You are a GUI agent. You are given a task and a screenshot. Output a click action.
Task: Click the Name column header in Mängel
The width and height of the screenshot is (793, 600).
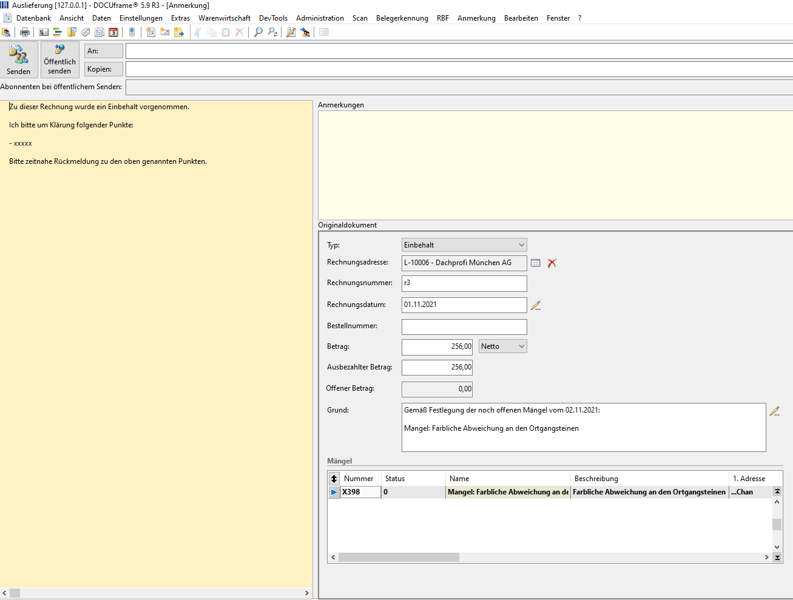click(508, 479)
